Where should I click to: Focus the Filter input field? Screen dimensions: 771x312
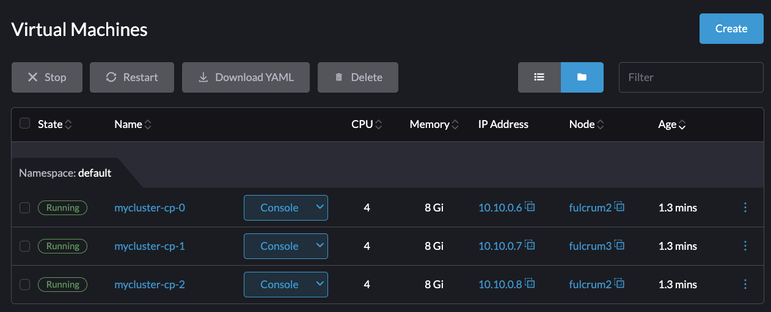(x=691, y=77)
